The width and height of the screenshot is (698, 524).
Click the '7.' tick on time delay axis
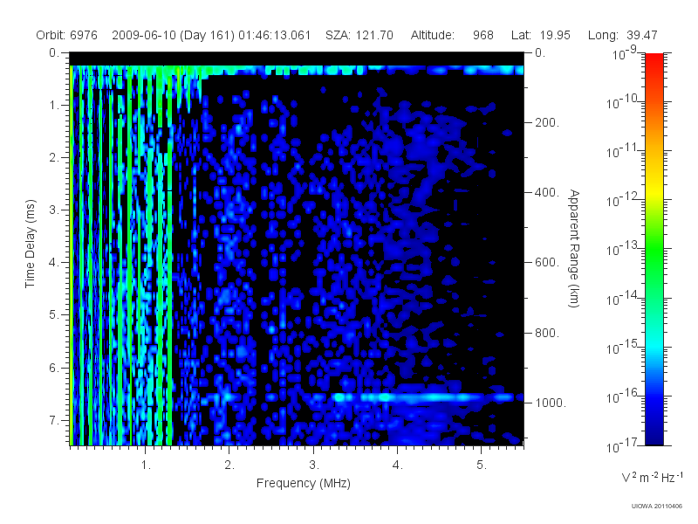click(54, 420)
